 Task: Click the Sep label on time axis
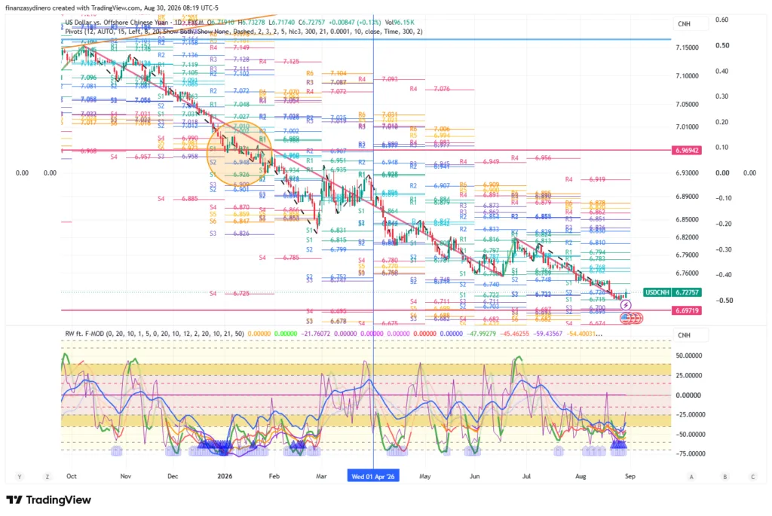point(630,476)
